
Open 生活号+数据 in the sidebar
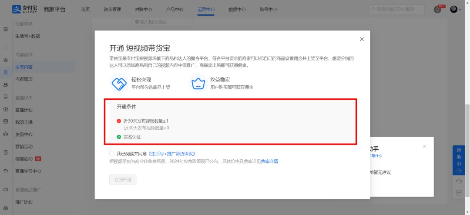27,36
